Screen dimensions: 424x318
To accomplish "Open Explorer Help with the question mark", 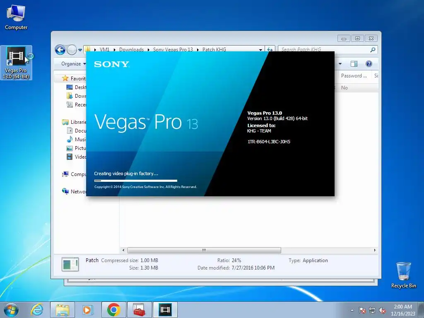I will pos(369,64).
